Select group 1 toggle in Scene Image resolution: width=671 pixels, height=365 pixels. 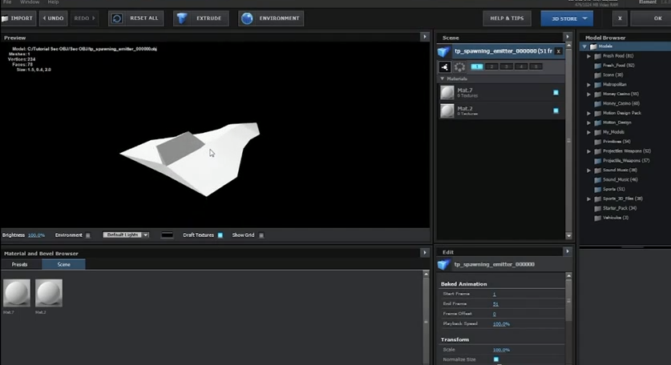(x=477, y=66)
